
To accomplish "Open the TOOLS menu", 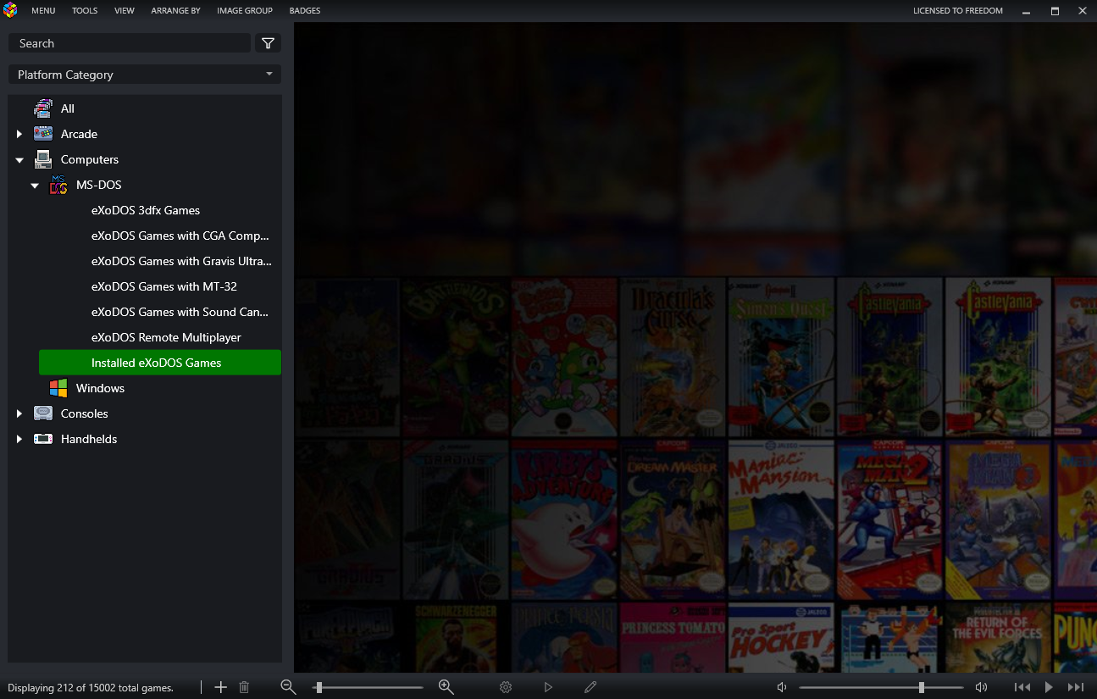I will pyautogui.click(x=85, y=11).
